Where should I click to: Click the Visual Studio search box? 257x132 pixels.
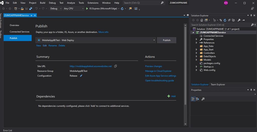pyautogui.click(x=144, y=3)
